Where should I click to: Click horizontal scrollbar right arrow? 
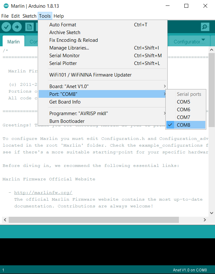pos(205,220)
